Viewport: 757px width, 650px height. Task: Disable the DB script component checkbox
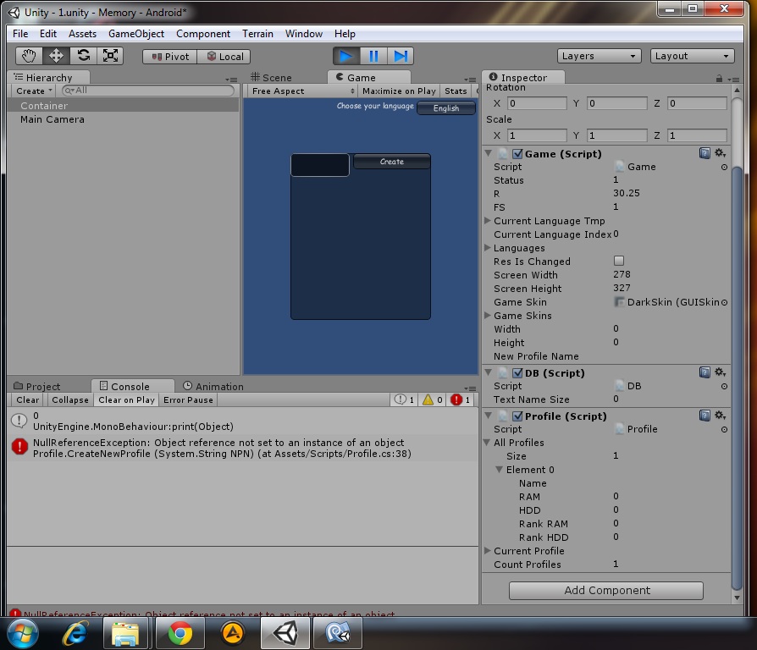(x=518, y=373)
